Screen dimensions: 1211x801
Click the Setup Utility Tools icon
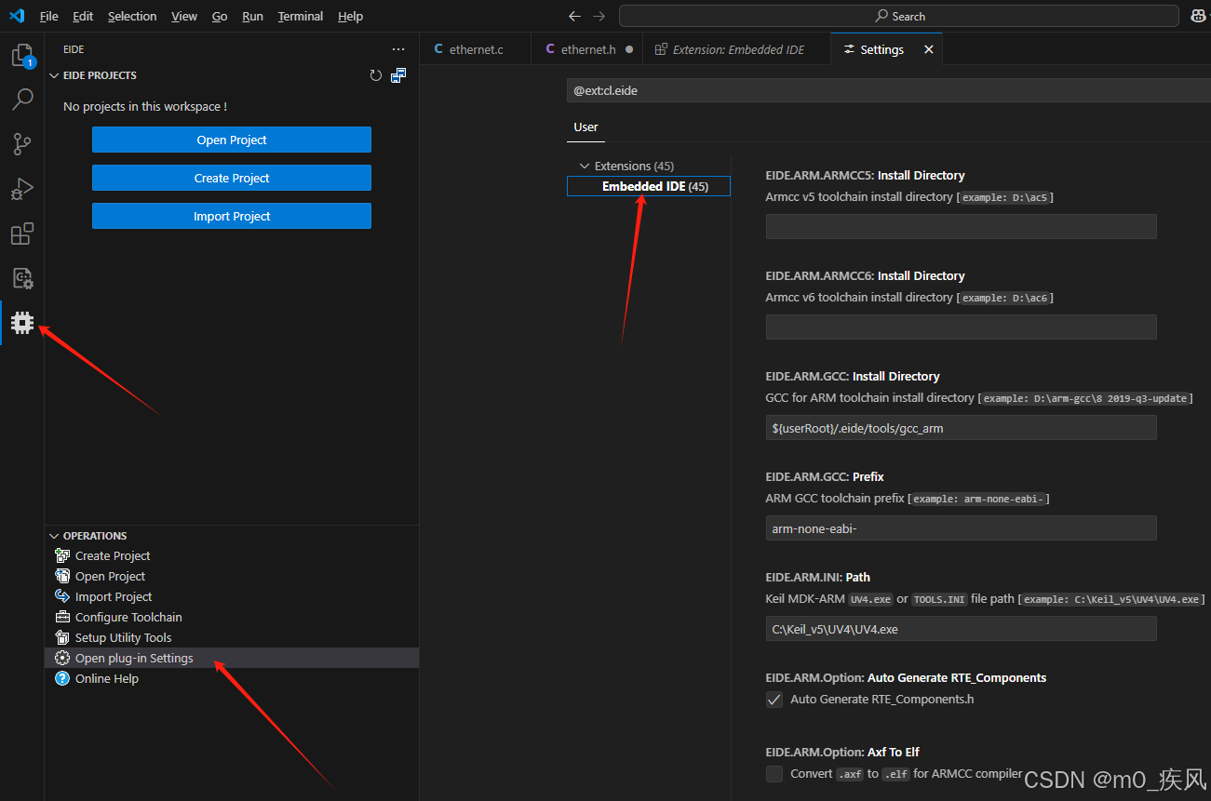[62, 637]
